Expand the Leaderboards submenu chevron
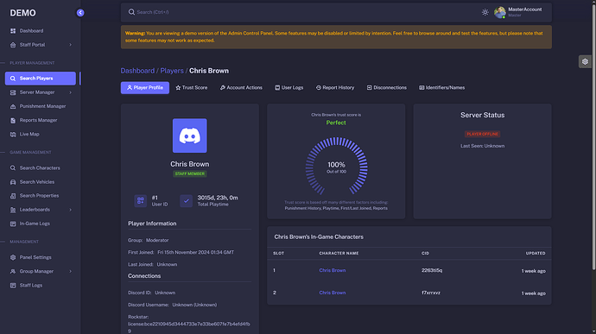Screen dimensions: 596x334 pos(70,210)
